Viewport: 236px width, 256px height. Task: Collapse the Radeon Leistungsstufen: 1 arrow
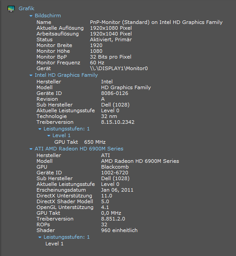tap(40, 237)
